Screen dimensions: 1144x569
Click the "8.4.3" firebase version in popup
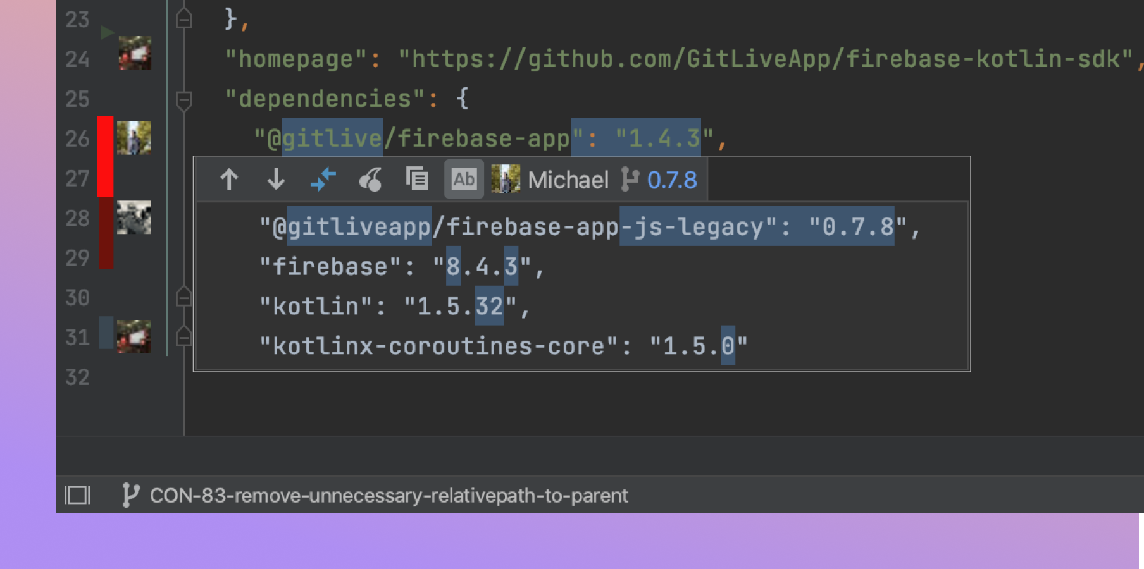(x=482, y=267)
